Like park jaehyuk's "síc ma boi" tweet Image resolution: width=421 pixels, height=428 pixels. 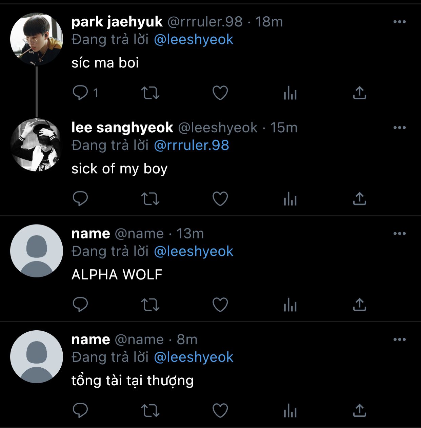point(220,93)
